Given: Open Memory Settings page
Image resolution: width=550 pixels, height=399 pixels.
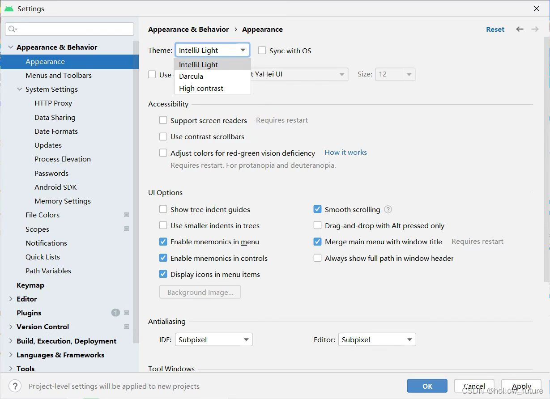Looking at the screenshot, I should pos(63,201).
